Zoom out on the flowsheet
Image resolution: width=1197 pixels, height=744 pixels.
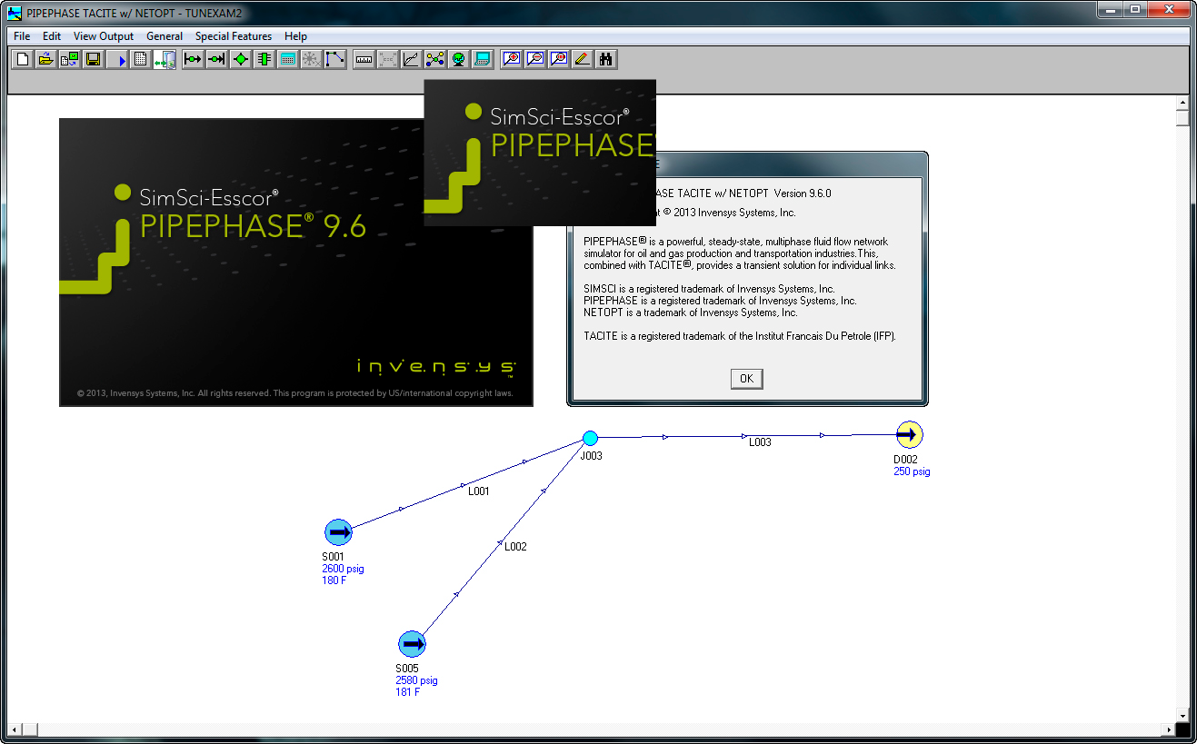tap(534, 58)
